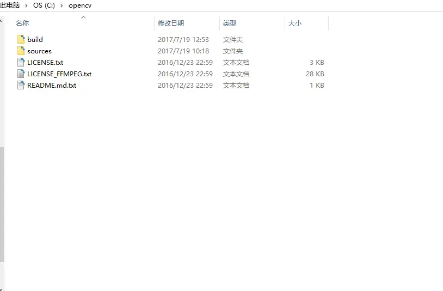This screenshot has width=443, height=291.
Task: Select the sources folder icon
Action: tap(21, 51)
